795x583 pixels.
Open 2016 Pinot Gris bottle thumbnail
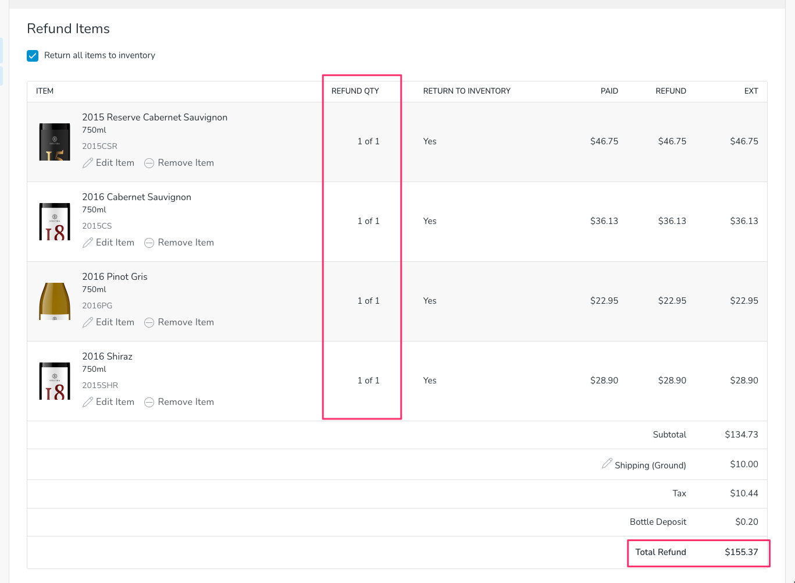55,301
